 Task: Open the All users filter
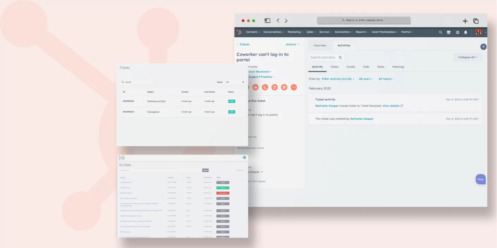click(x=366, y=79)
